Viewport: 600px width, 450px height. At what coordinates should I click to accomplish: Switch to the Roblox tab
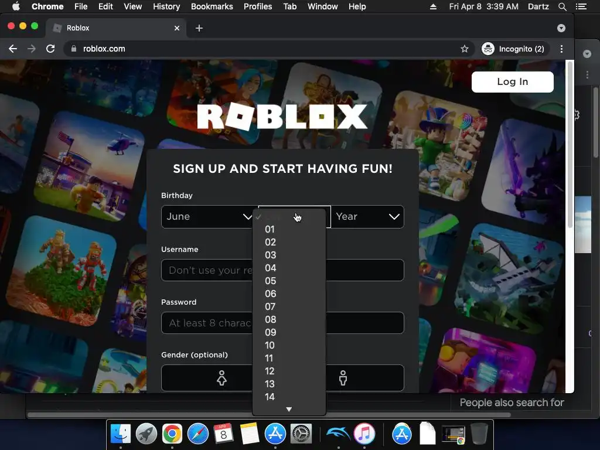117,28
